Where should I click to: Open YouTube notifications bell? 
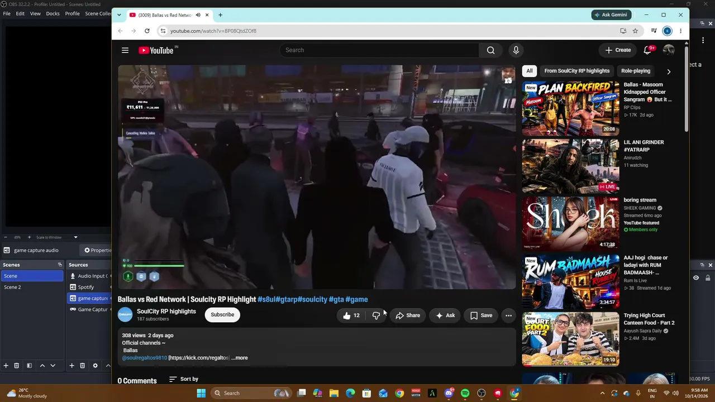[x=648, y=50]
